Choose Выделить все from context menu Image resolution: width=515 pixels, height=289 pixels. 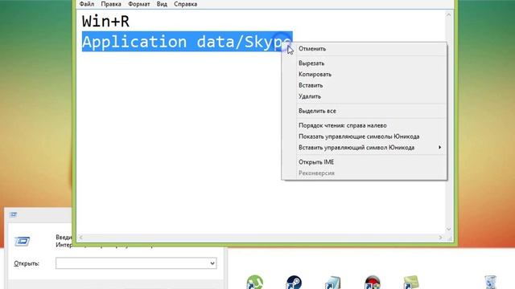tap(364, 111)
